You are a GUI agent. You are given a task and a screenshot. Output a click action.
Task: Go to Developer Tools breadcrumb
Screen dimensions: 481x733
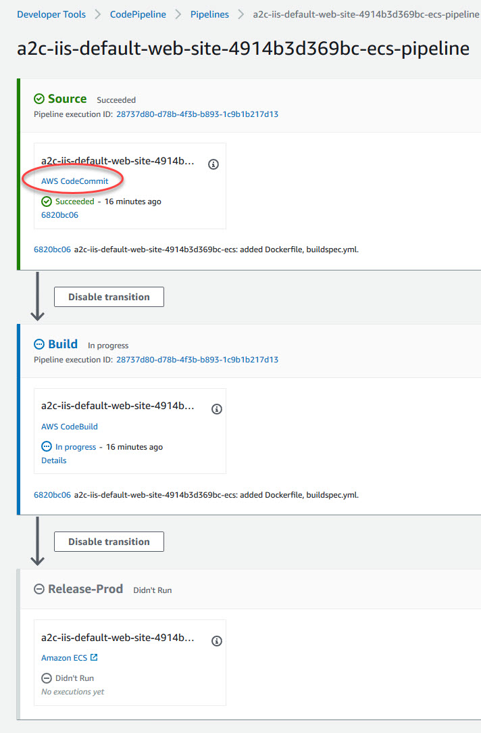pos(51,14)
